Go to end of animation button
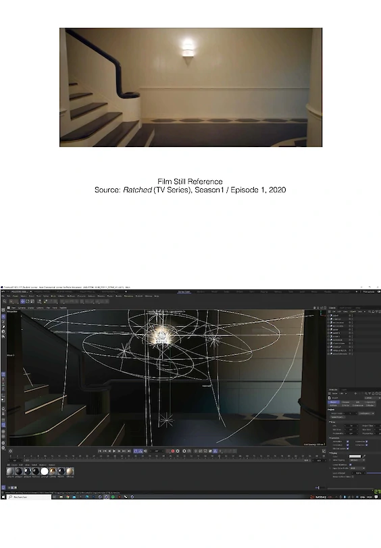The height and width of the screenshot is (548, 381). point(129,451)
